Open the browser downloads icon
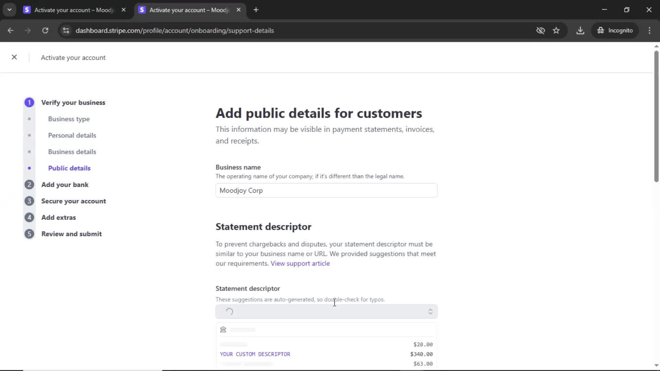Image resolution: width=660 pixels, height=371 pixels. click(580, 31)
